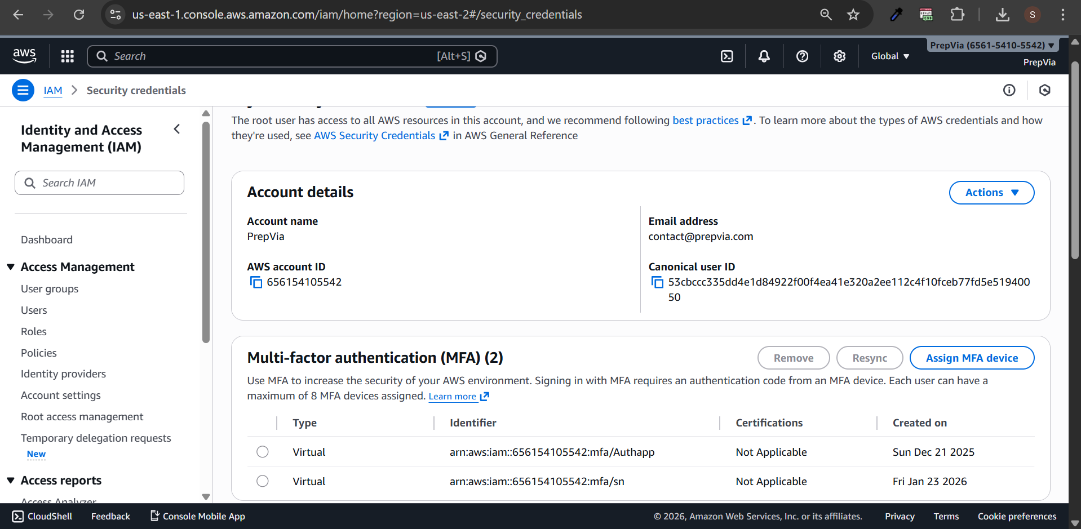Open the browser extensions puzzle icon
The height and width of the screenshot is (529, 1081).
pos(957,15)
